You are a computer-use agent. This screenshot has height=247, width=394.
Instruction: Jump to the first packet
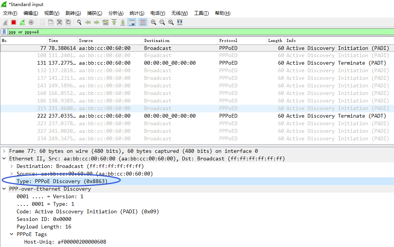click(x=114, y=22)
